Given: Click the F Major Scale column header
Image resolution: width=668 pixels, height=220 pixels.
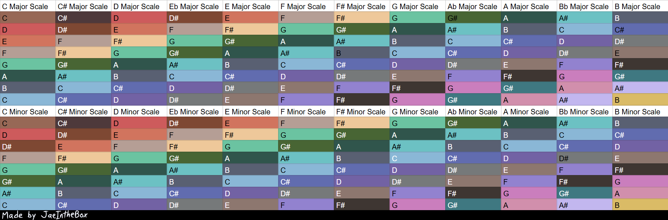Looking at the screenshot, I should [306, 6].
